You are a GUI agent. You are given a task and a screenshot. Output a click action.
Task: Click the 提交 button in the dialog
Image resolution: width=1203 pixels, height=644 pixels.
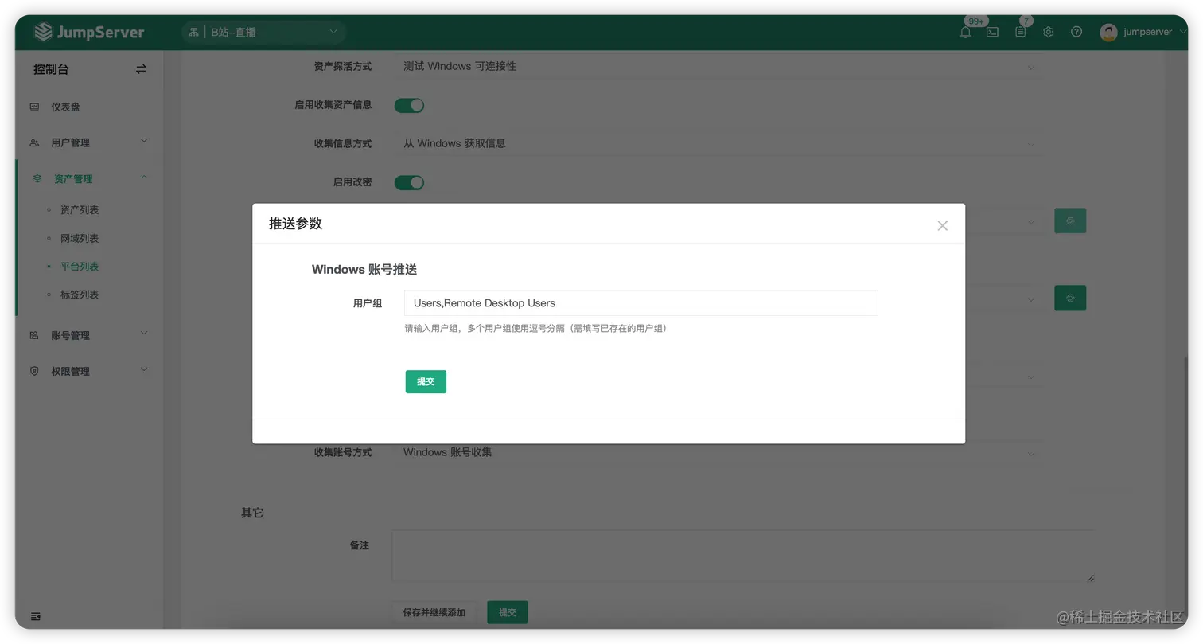tap(426, 381)
